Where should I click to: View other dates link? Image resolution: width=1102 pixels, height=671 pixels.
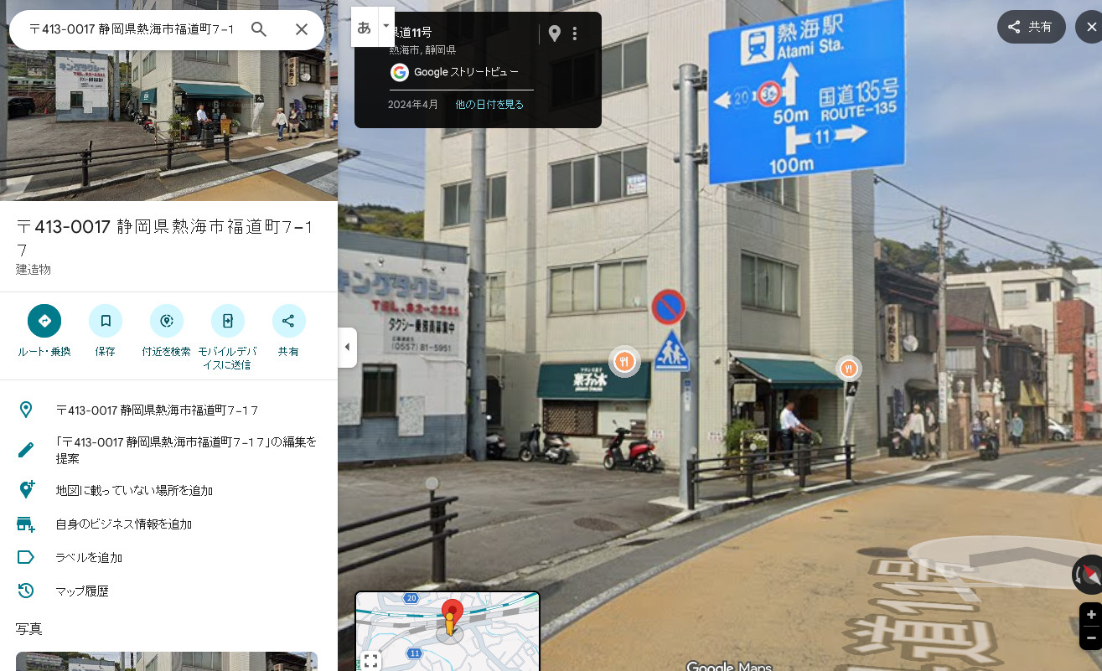point(489,105)
